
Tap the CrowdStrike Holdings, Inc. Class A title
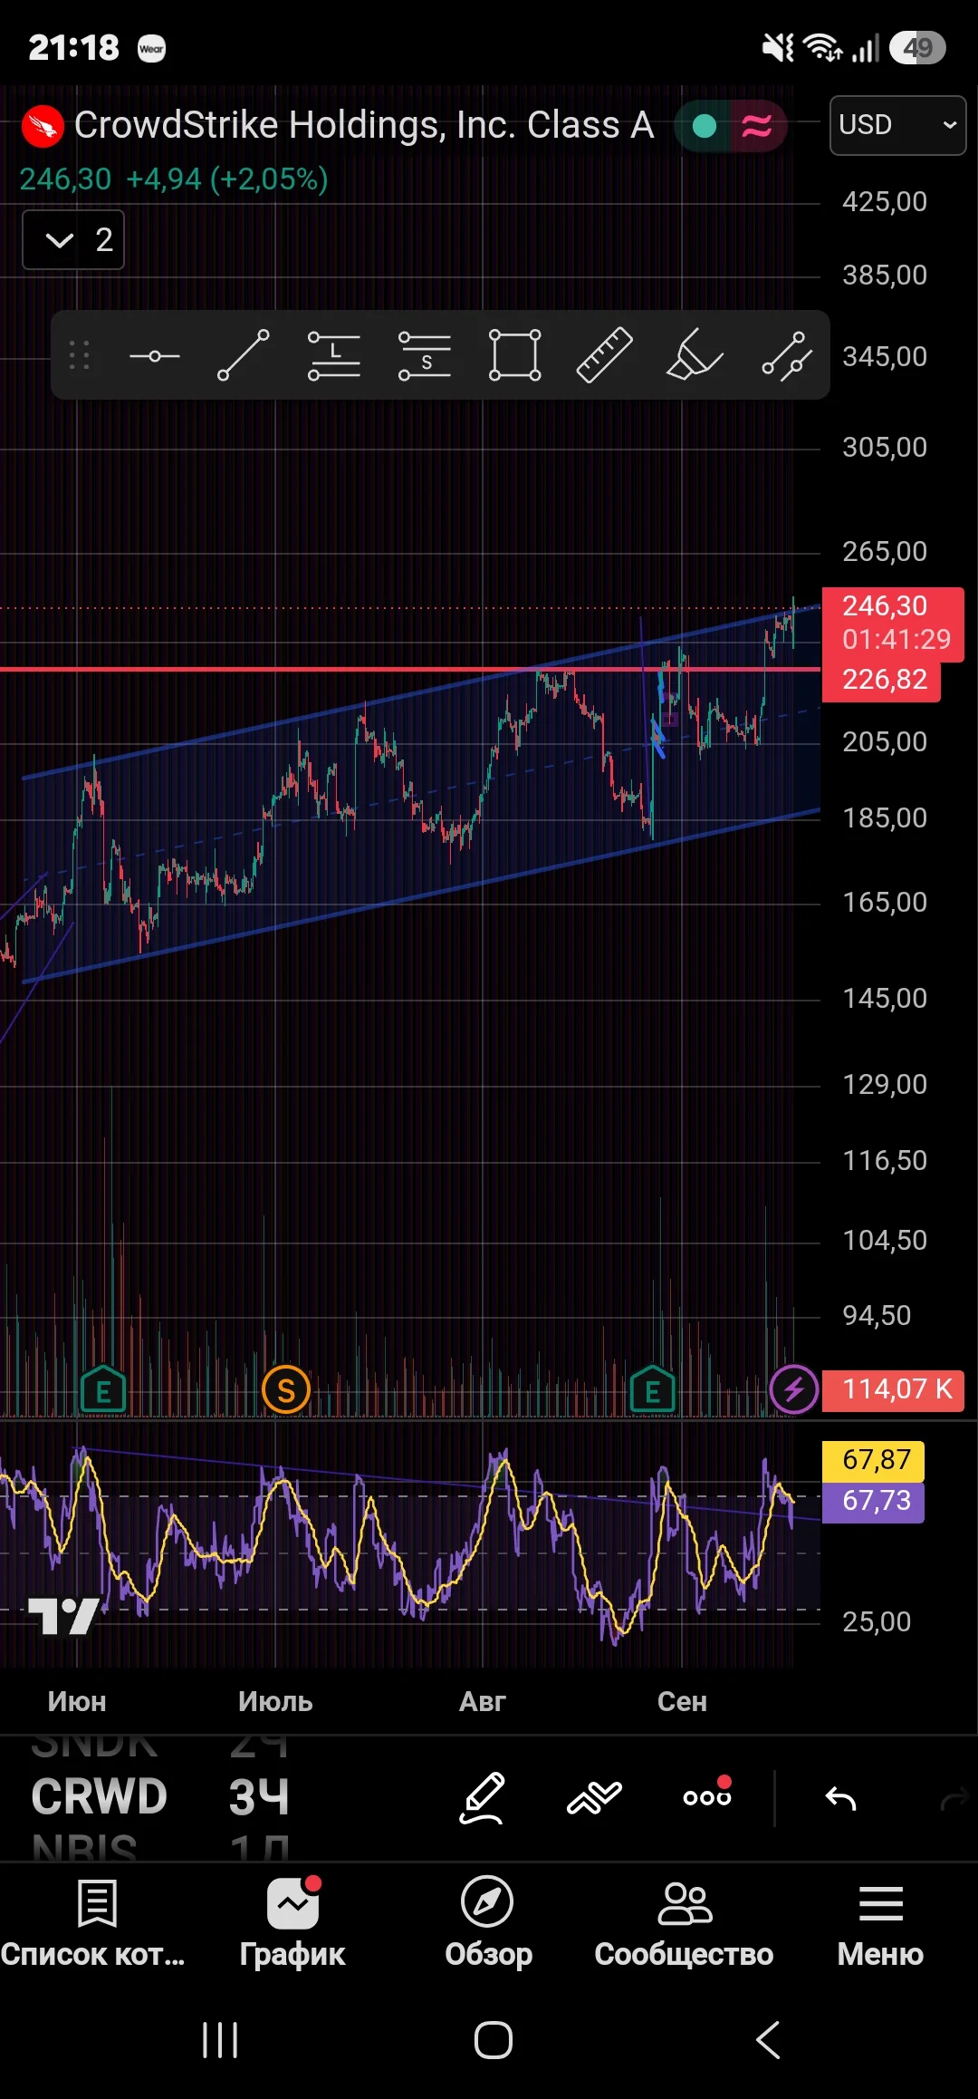coord(364,125)
